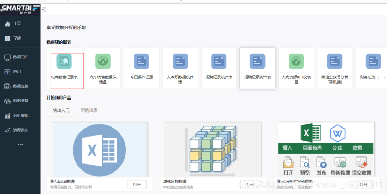The image size is (387, 194).
Task: Open the 入离职数据统计表 report
Action: pos(180,68)
